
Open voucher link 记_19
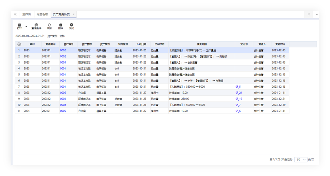239,99
